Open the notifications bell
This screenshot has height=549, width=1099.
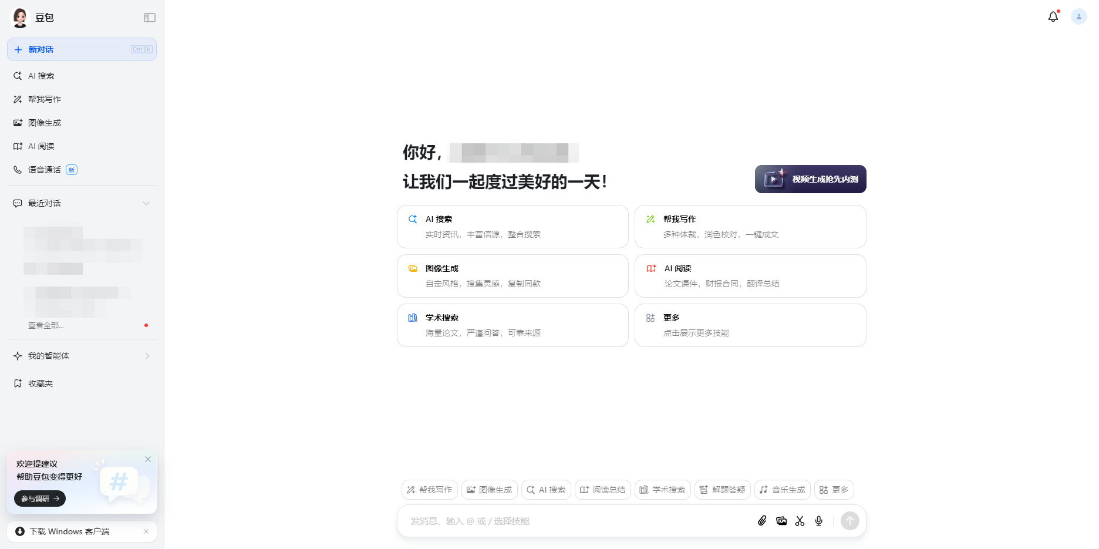tap(1053, 16)
